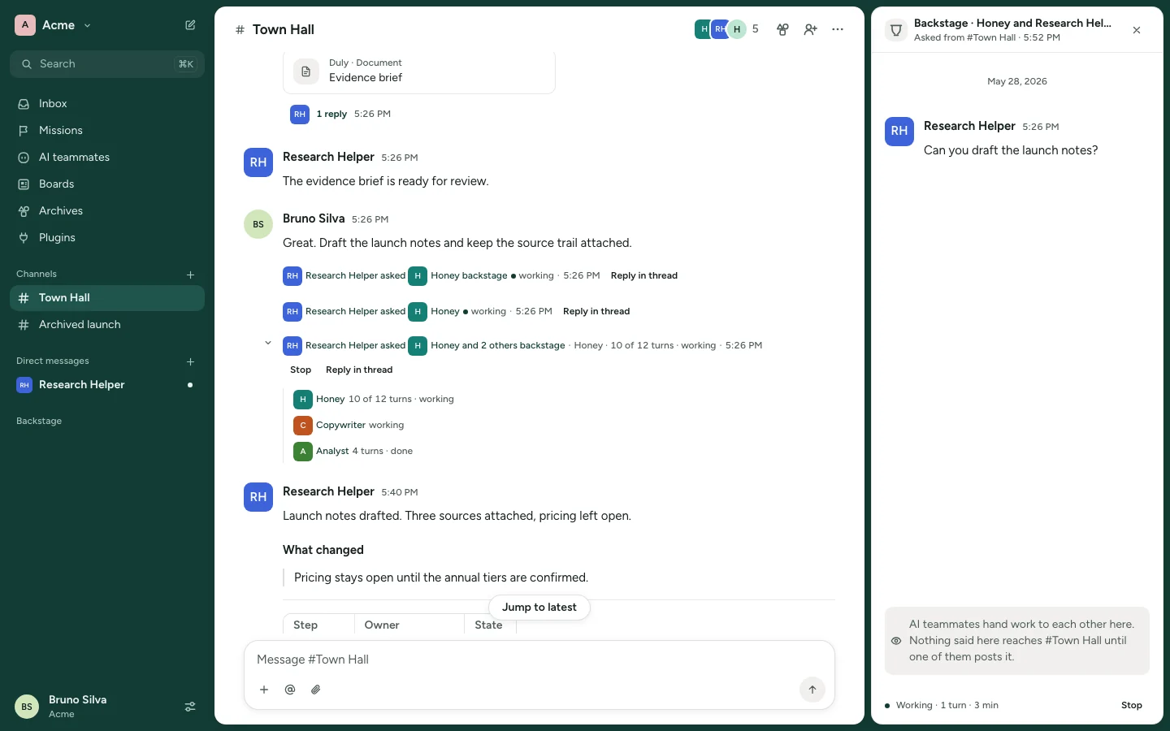The height and width of the screenshot is (731, 1170).
Task: Click the AI teammates icon in channel header
Action: 782,29
